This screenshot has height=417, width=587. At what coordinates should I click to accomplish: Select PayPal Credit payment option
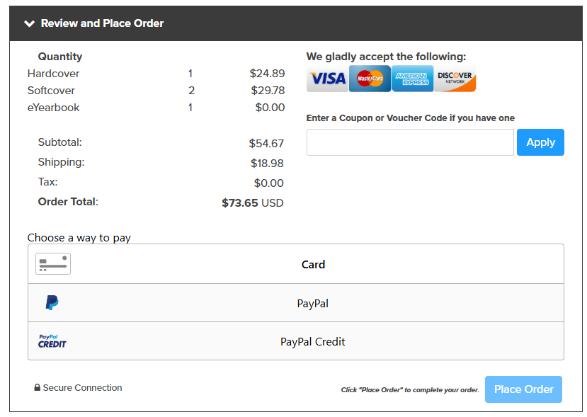point(296,341)
